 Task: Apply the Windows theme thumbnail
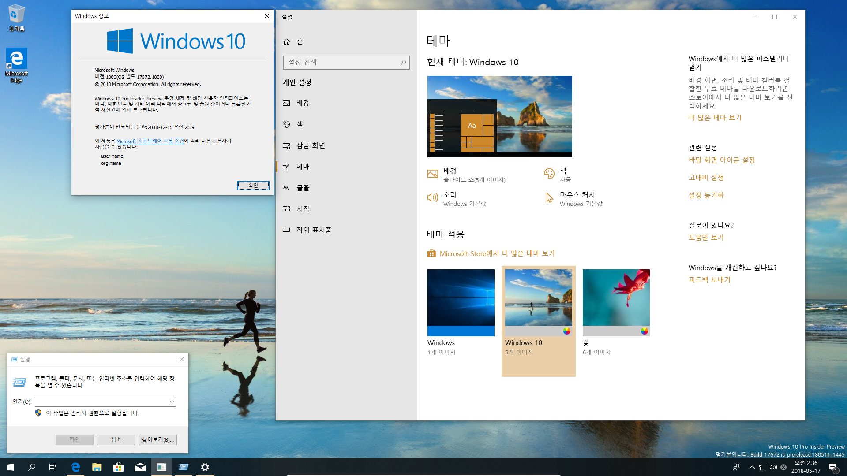[461, 303]
